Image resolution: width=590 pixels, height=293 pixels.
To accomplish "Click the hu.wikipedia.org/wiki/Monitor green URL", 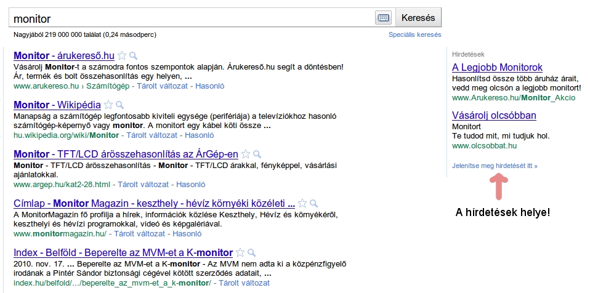I will pos(67,135).
